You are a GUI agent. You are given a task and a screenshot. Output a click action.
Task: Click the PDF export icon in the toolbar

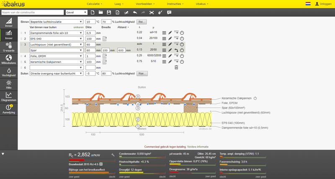pos(117,13)
